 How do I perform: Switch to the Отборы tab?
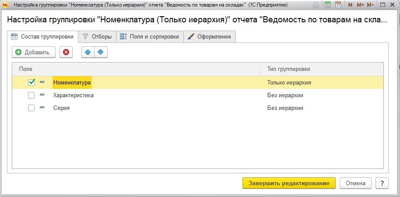point(97,37)
